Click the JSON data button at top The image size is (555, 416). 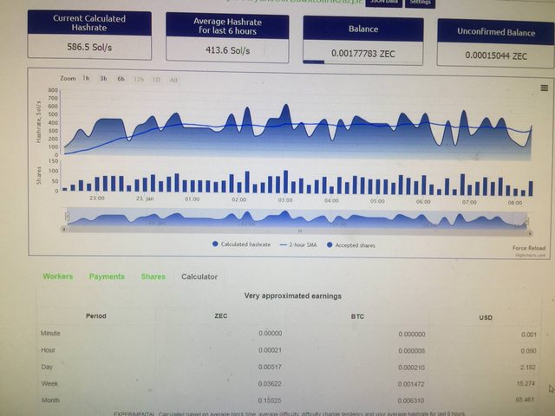384,3
